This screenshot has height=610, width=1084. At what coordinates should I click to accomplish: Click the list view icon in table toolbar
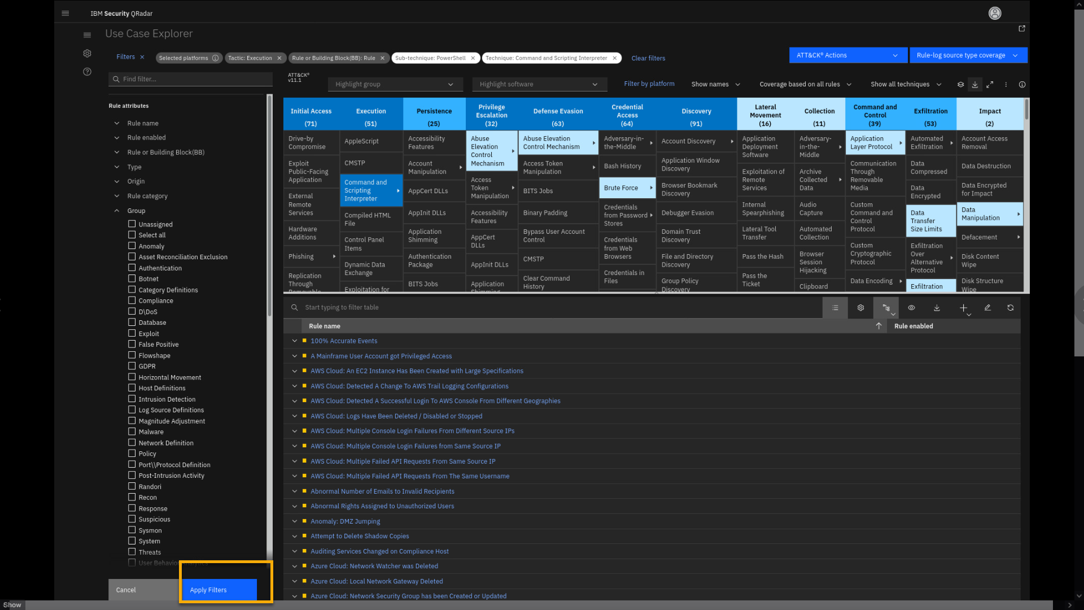(x=835, y=308)
